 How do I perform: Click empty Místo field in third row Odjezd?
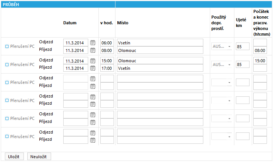tap(160, 79)
